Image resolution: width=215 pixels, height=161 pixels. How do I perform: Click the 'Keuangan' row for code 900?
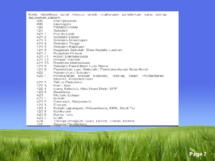(54, 24)
